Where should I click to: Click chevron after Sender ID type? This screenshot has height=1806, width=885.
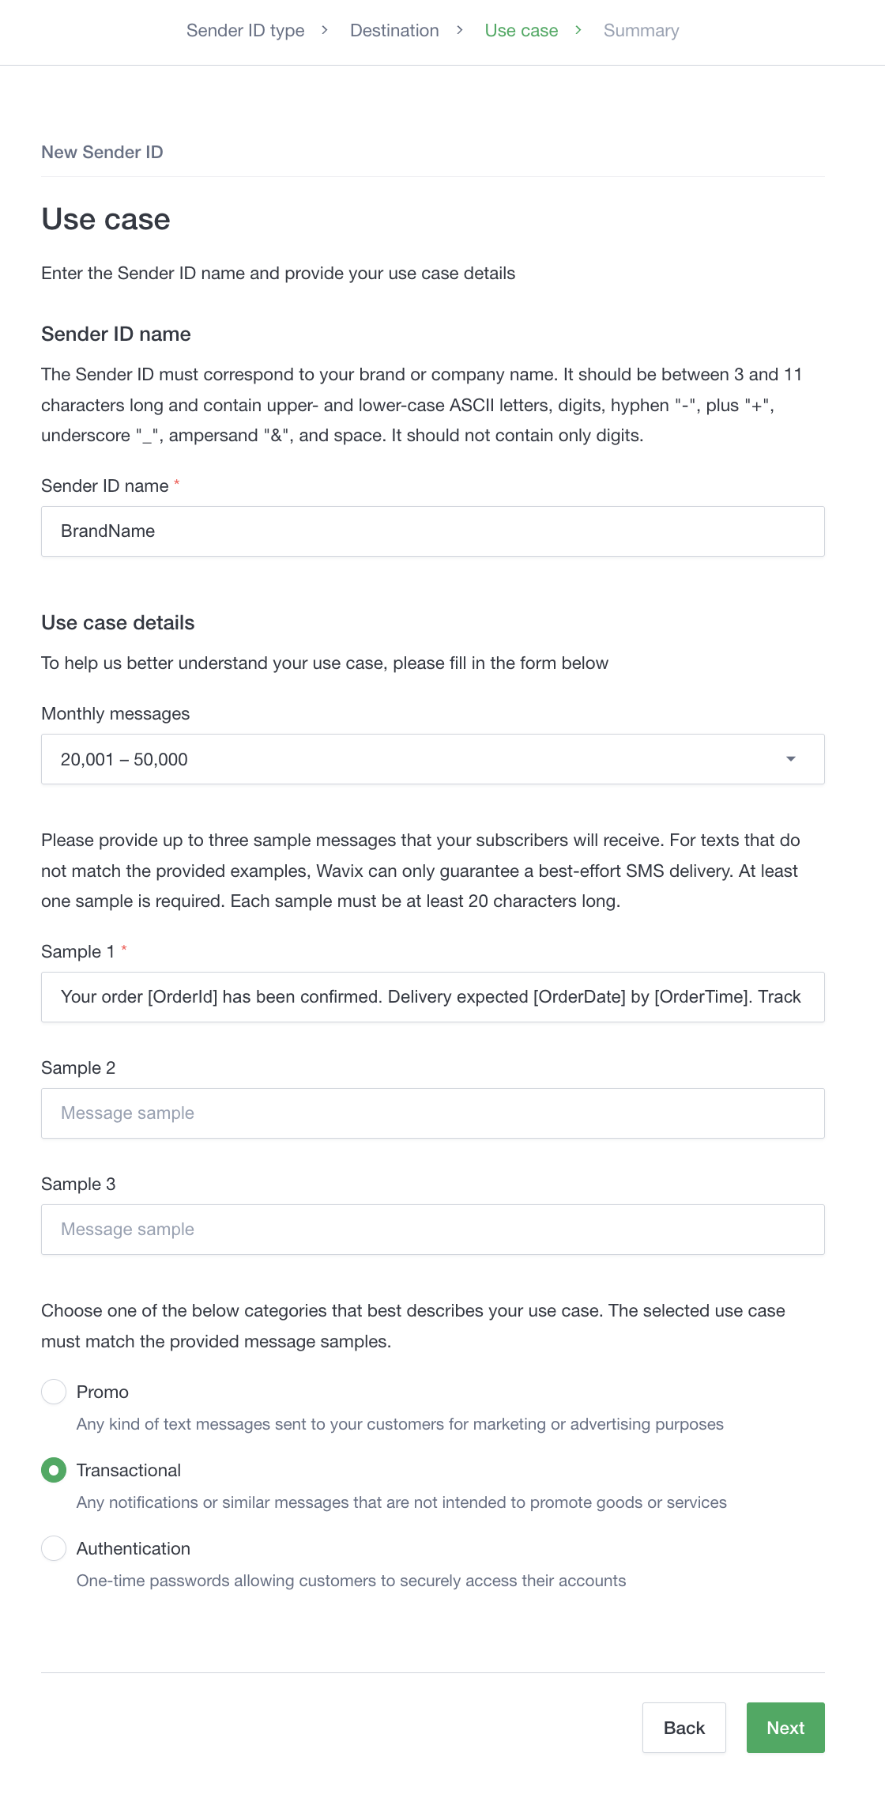coord(325,30)
